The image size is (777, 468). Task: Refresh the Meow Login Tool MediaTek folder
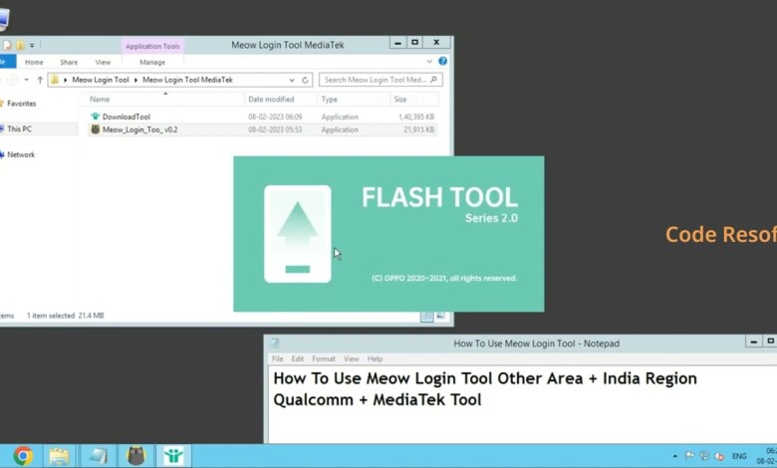pyautogui.click(x=305, y=80)
